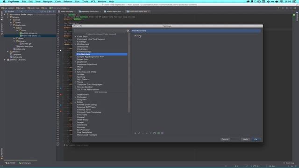Select Appearance in IDE settings
This screenshot has width=299, height=168.
(83, 94)
